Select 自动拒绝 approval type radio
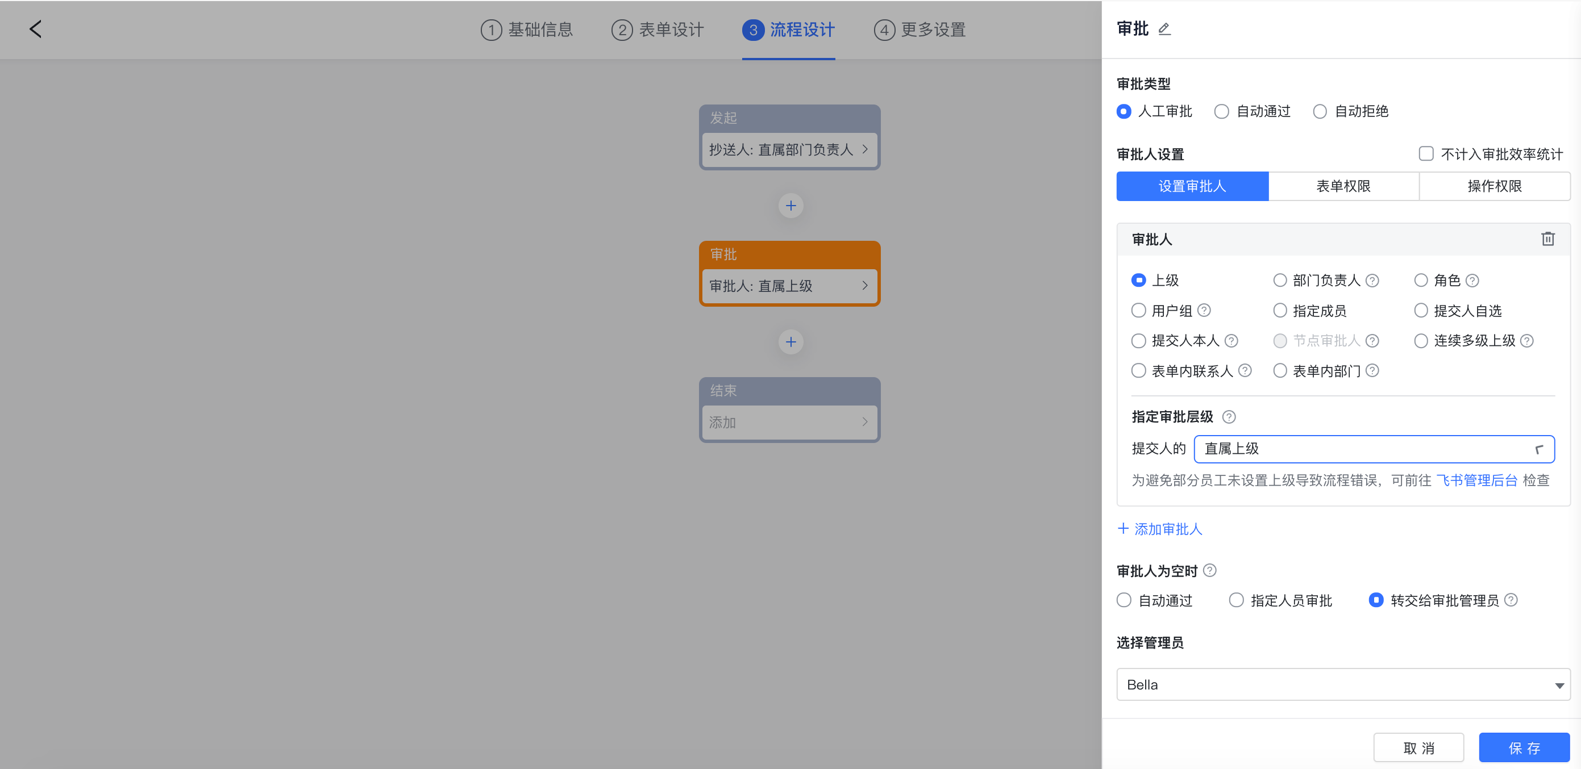This screenshot has width=1581, height=769. click(x=1320, y=112)
